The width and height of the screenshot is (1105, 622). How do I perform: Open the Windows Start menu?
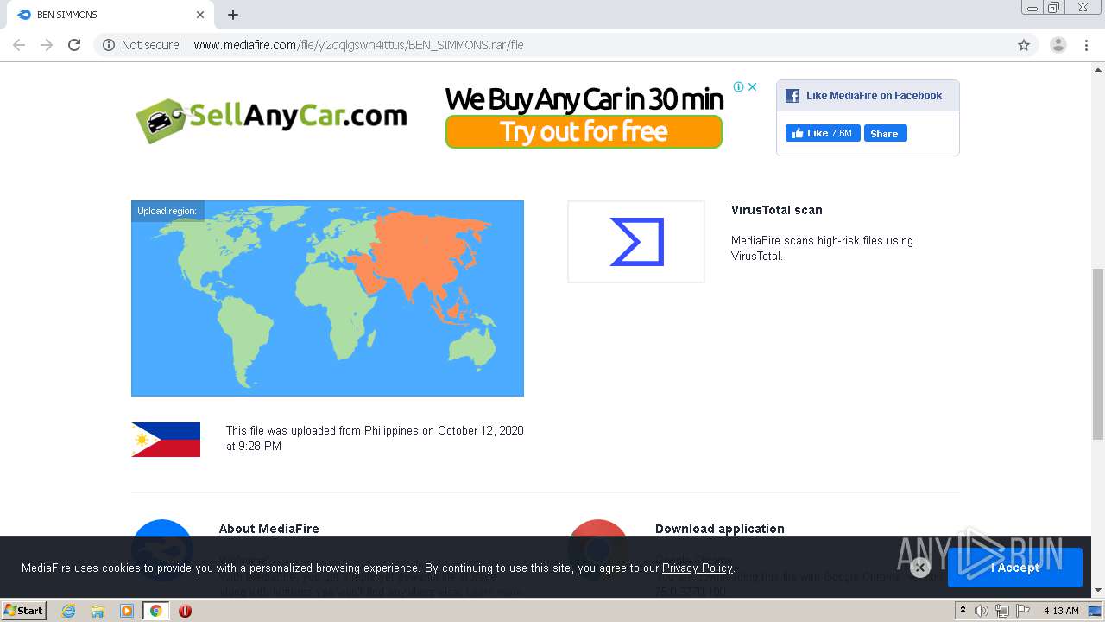[23, 610]
